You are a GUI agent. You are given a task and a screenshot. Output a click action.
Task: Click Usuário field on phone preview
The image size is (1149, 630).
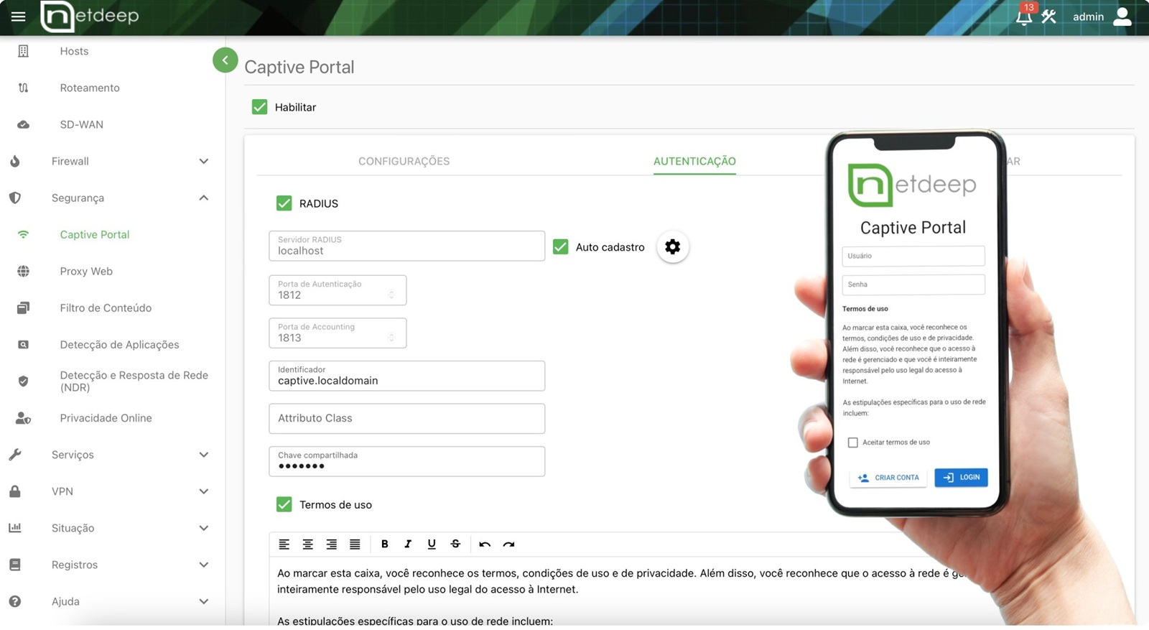[x=913, y=256]
